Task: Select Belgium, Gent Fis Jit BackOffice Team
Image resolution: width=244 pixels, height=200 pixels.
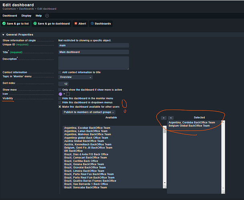Action: point(88,148)
